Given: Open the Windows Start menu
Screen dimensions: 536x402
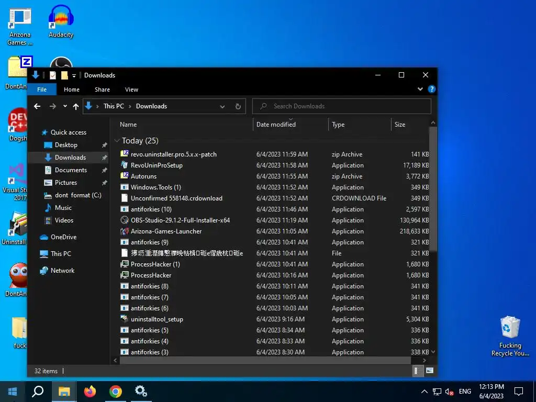Looking at the screenshot, I should (x=13, y=392).
